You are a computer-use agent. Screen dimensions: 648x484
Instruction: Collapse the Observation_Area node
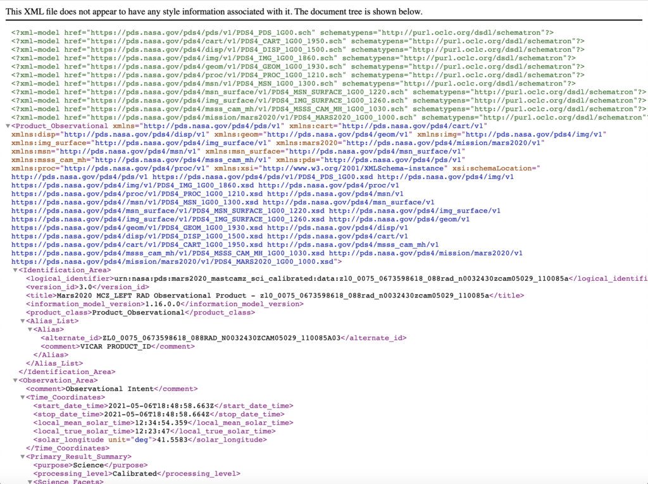point(15,381)
